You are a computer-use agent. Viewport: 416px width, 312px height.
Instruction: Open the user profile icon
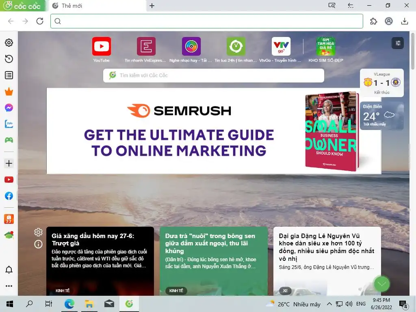(389, 21)
